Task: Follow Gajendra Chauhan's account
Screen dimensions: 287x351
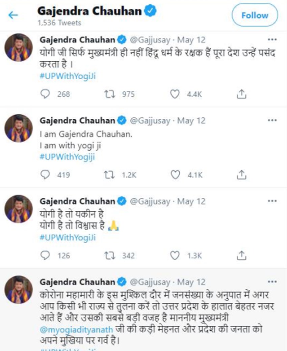Action: tap(255, 16)
